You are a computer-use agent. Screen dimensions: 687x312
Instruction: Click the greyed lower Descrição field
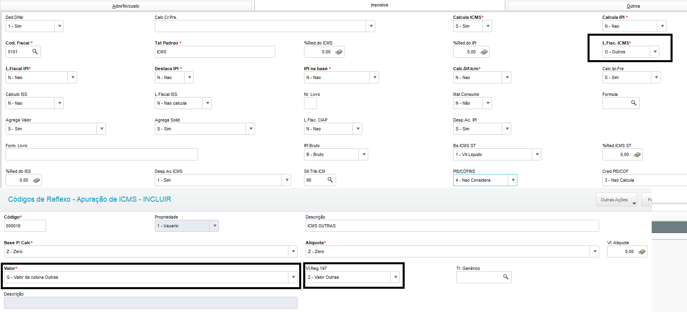[151, 303]
